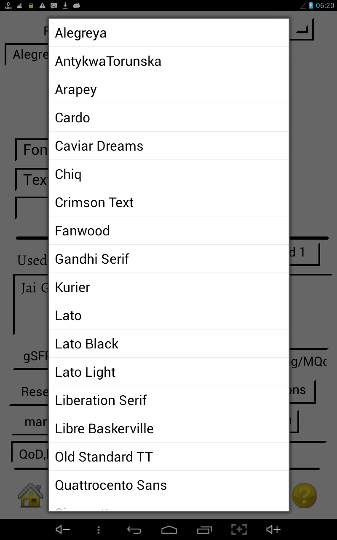Image resolution: width=337 pixels, height=540 pixels.
Task: Select the Alegreya font
Action: coord(168,33)
